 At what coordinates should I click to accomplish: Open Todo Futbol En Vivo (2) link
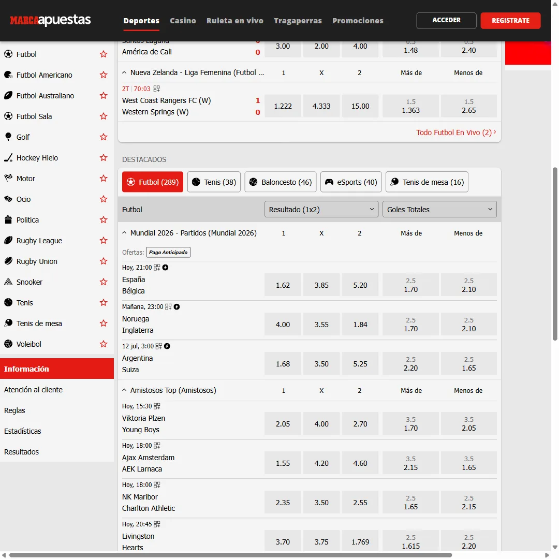pyautogui.click(x=456, y=133)
